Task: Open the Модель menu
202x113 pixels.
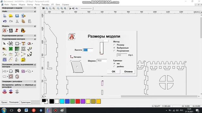Action: click(x=22, y=4)
